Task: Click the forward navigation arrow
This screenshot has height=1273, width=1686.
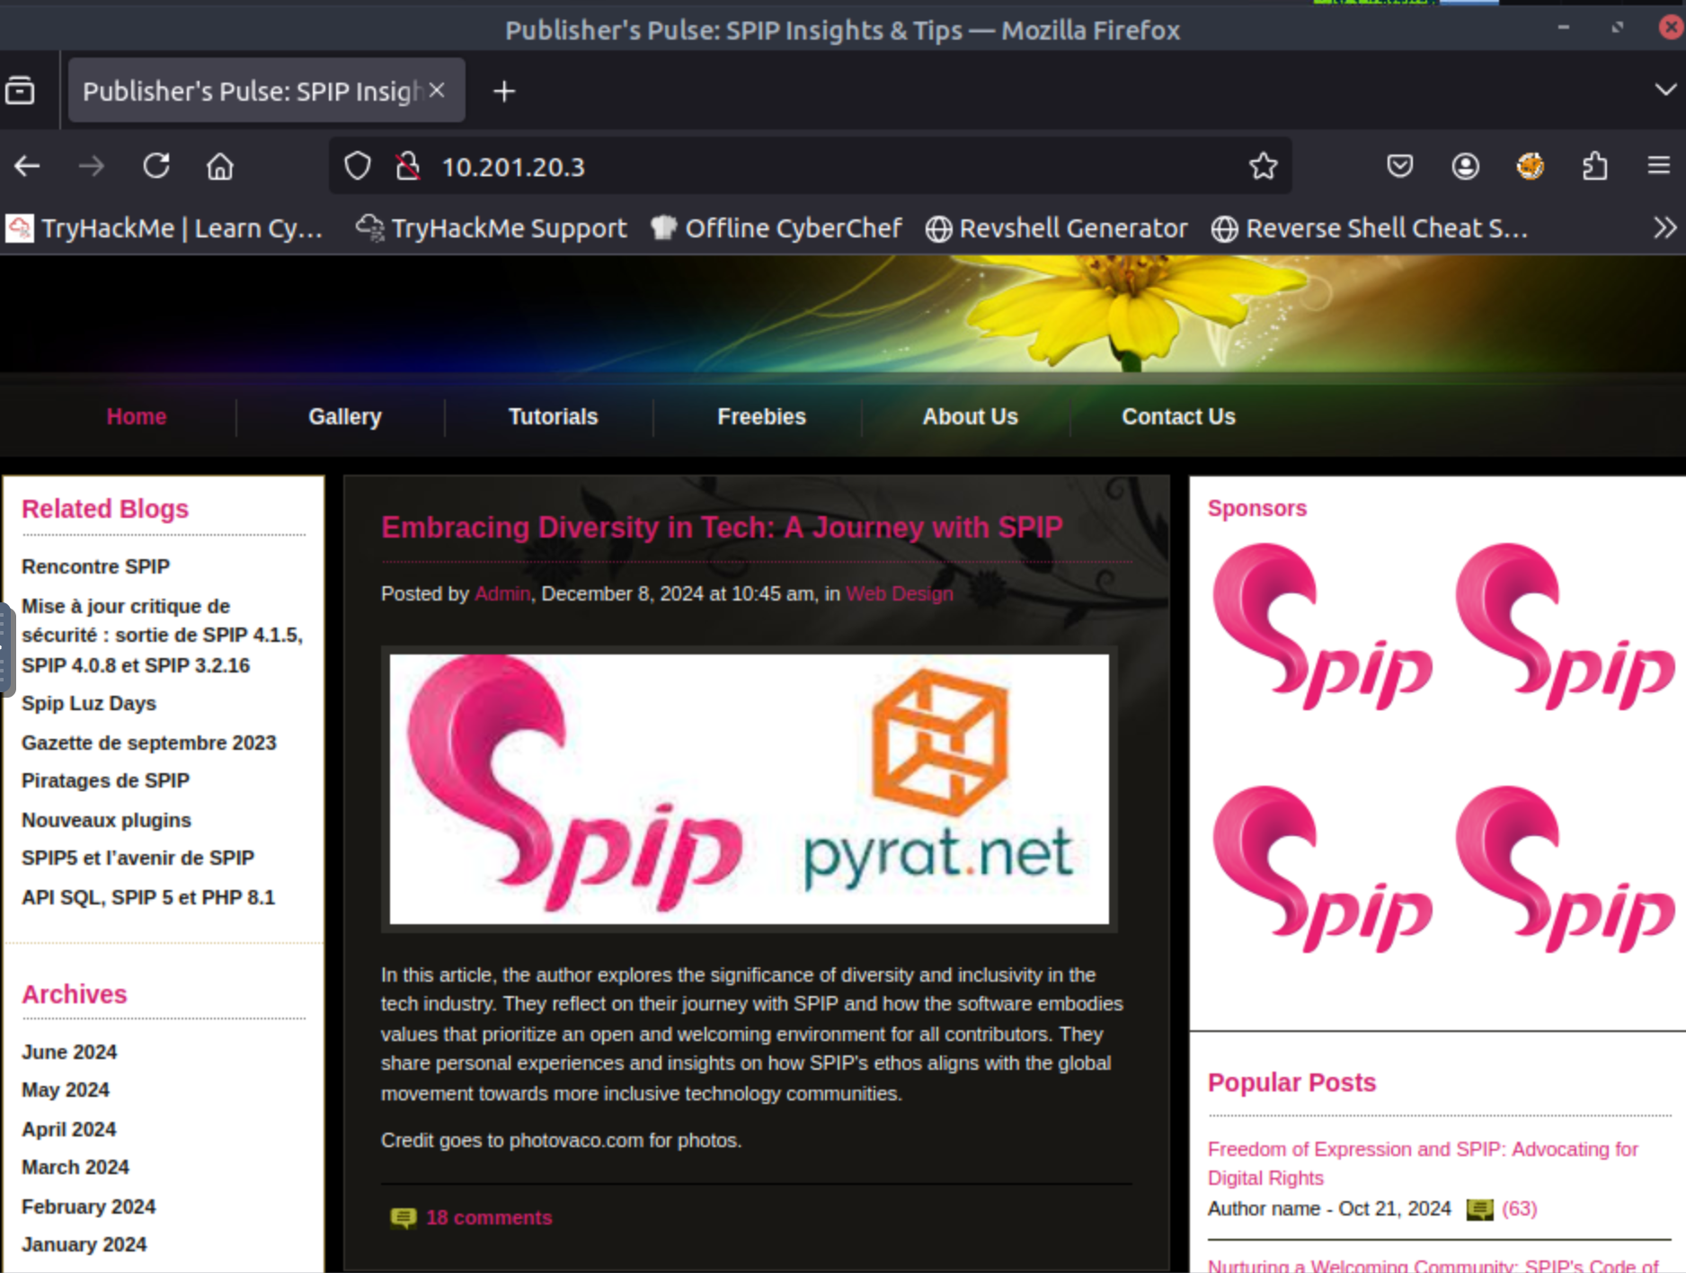Action: [91, 166]
